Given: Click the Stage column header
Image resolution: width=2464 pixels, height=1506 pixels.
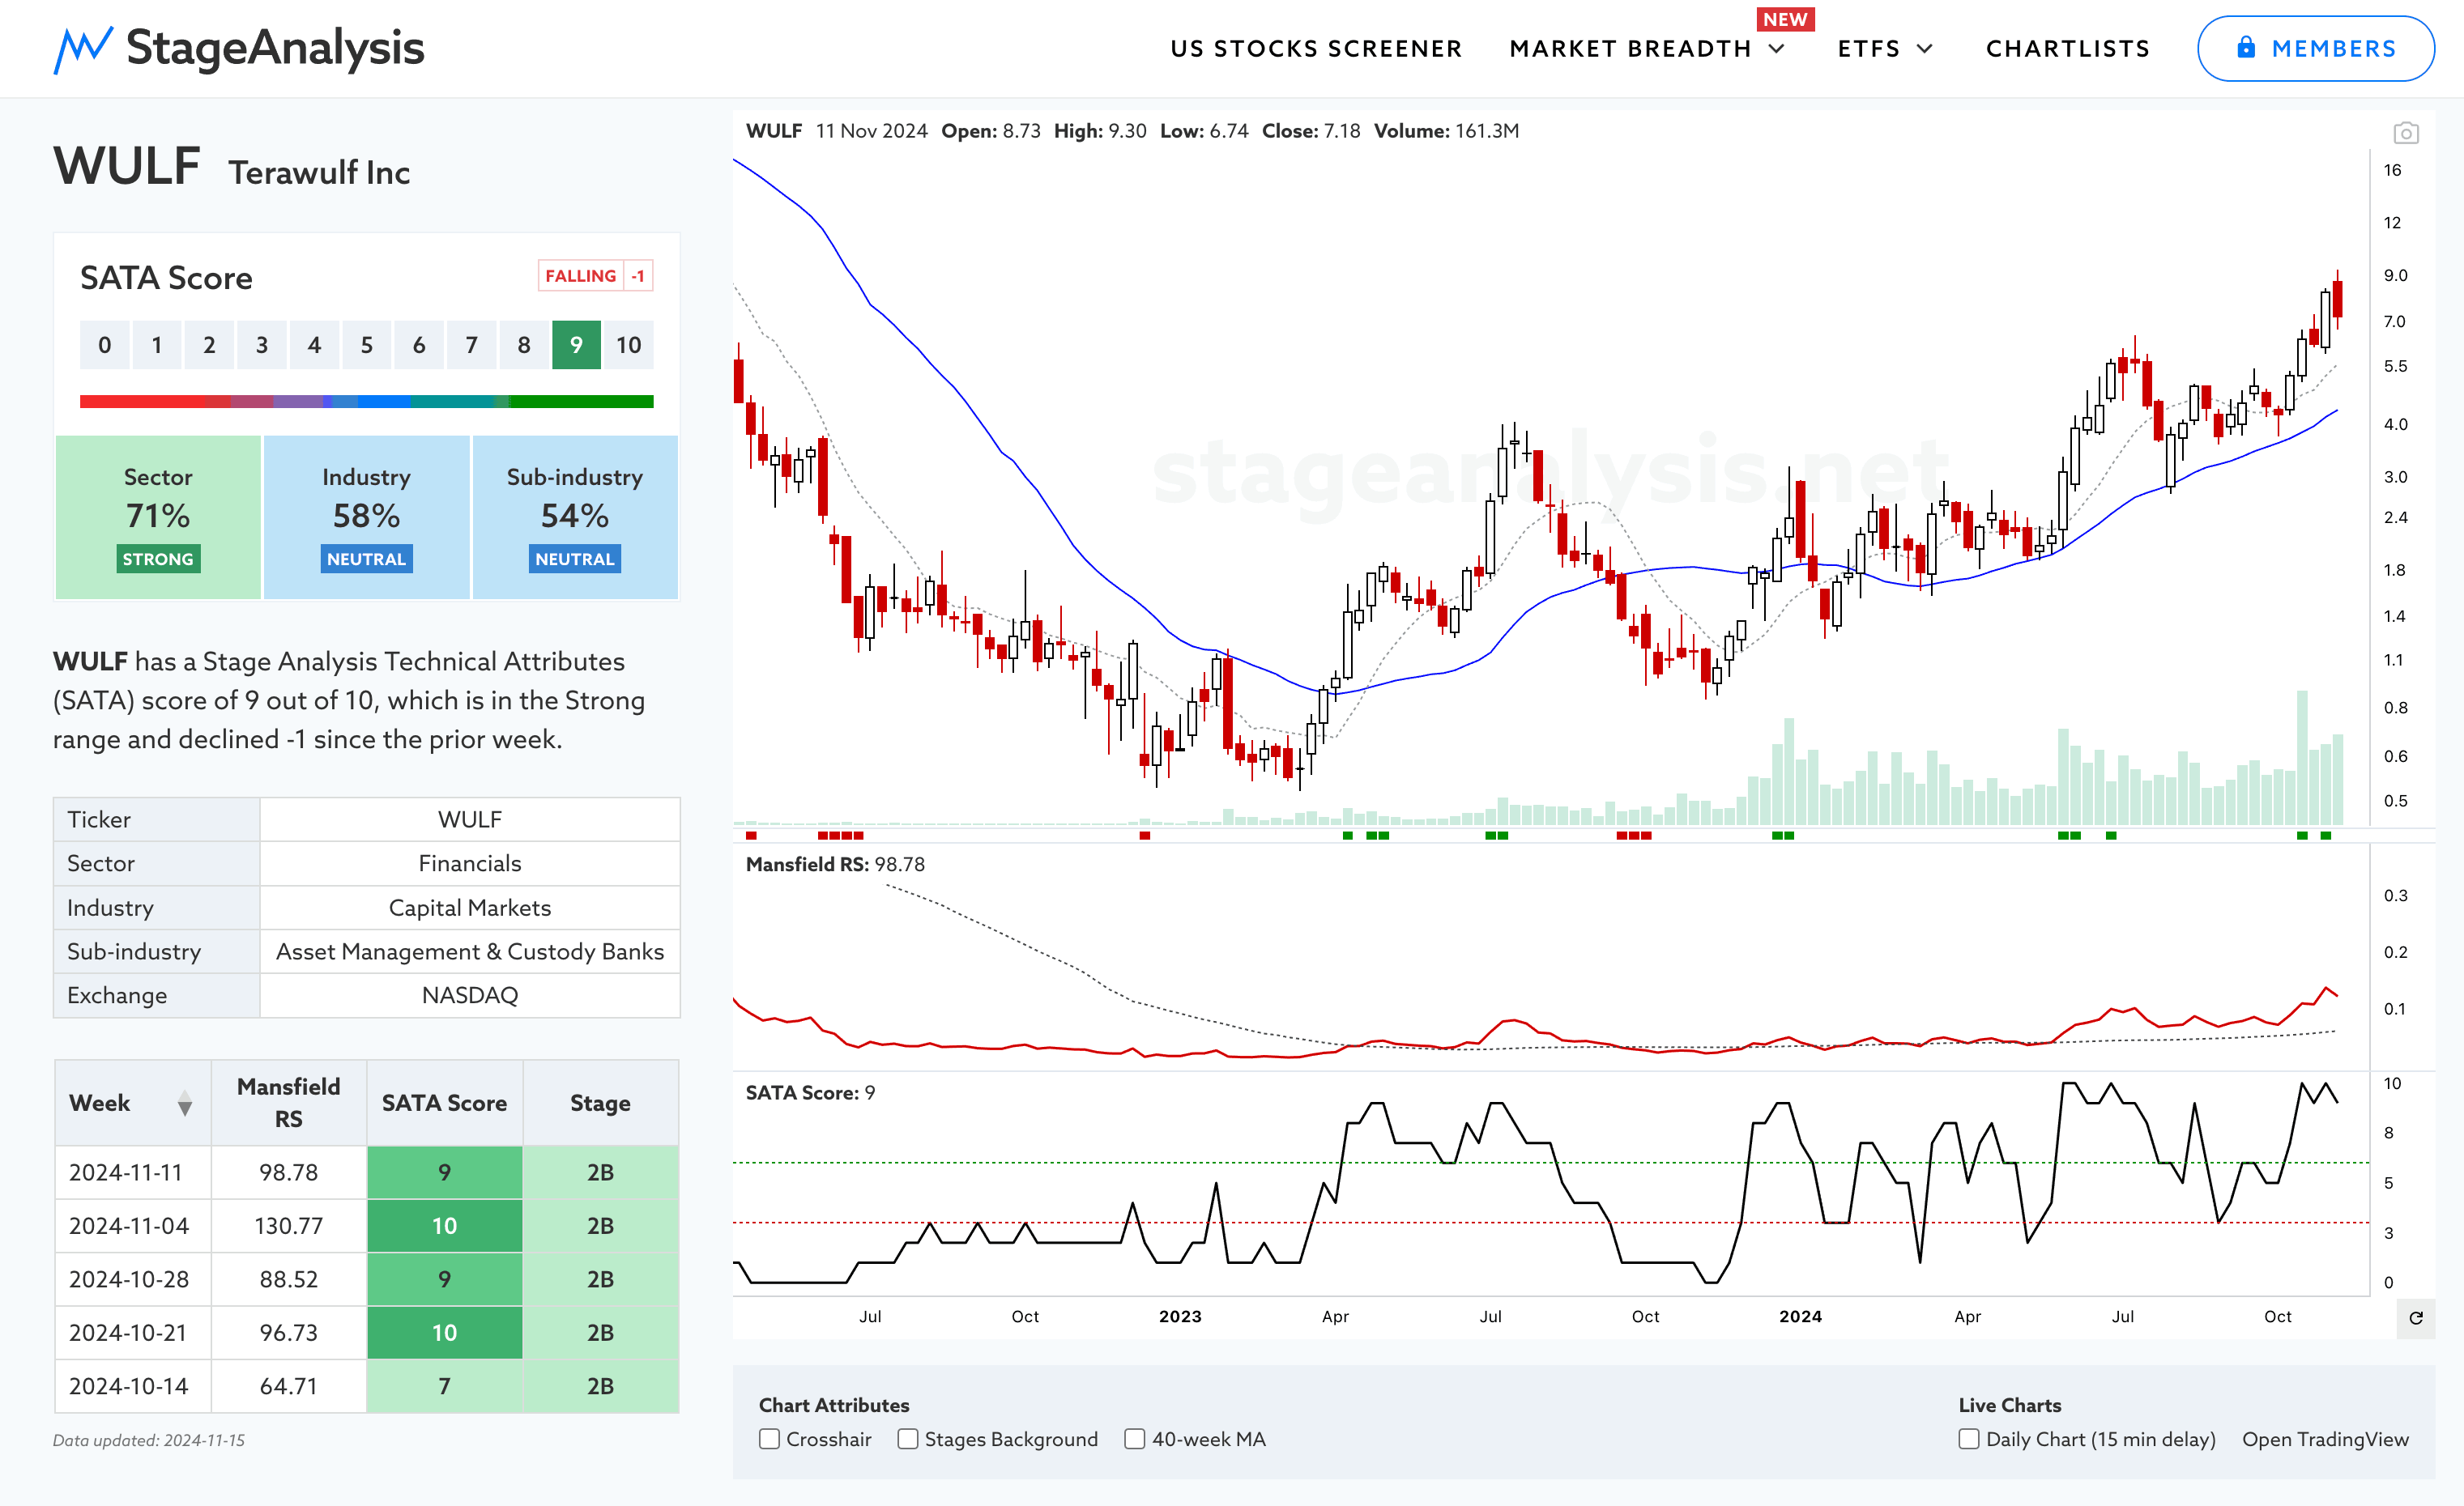Looking at the screenshot, I should point(600,1104).
